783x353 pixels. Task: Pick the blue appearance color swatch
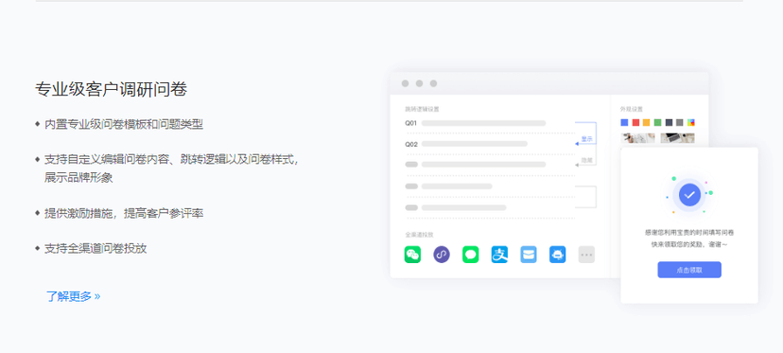(624, 122)
